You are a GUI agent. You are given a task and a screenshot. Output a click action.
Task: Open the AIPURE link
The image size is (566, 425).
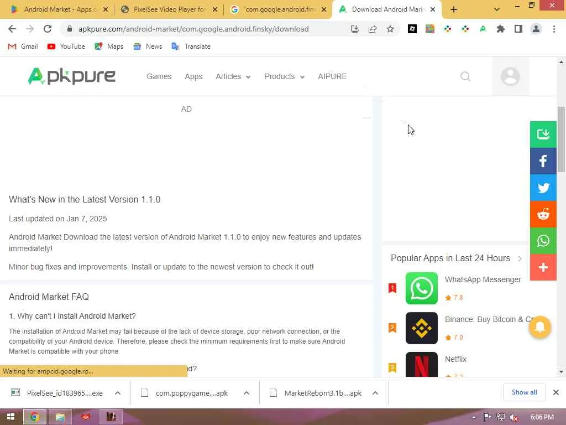click(x=332, y=76)
